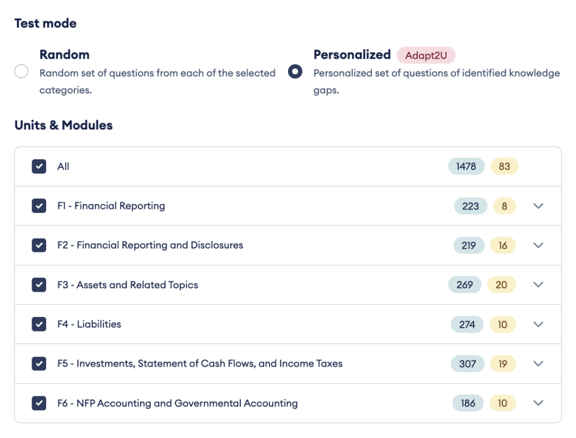
Task: Toggle F2 - Financial Reporting and Disclosures checkbox
Action: click(39, 245)
